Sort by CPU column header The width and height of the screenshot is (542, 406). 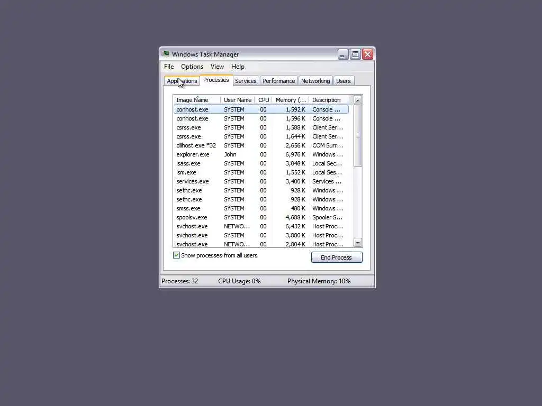pos(264,100)
